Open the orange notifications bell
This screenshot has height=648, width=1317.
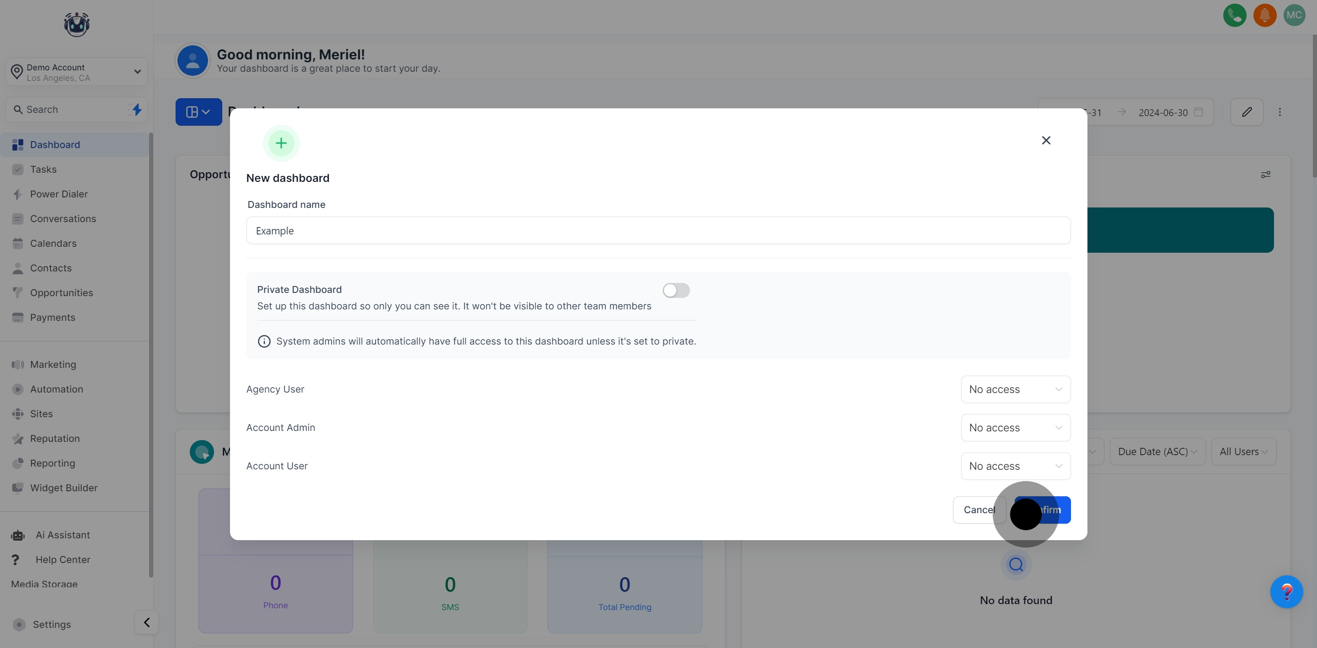click(x=1264, y=15)
